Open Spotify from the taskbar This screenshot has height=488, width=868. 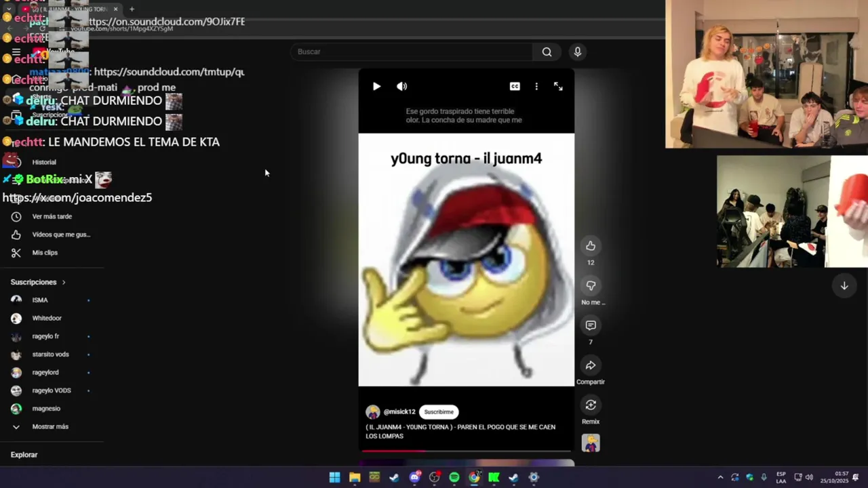pyautogui.click(x=454, y=477)
